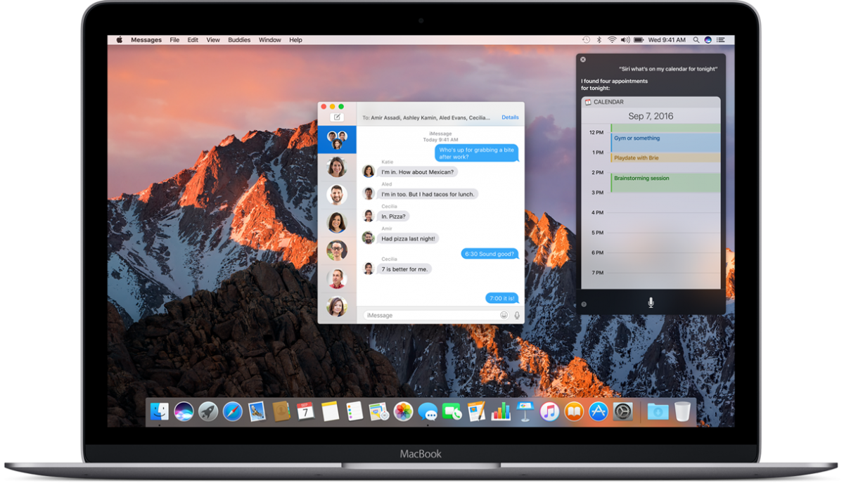Click Details in the group conversation
This screenshot has height=483, width=844.
510,117
